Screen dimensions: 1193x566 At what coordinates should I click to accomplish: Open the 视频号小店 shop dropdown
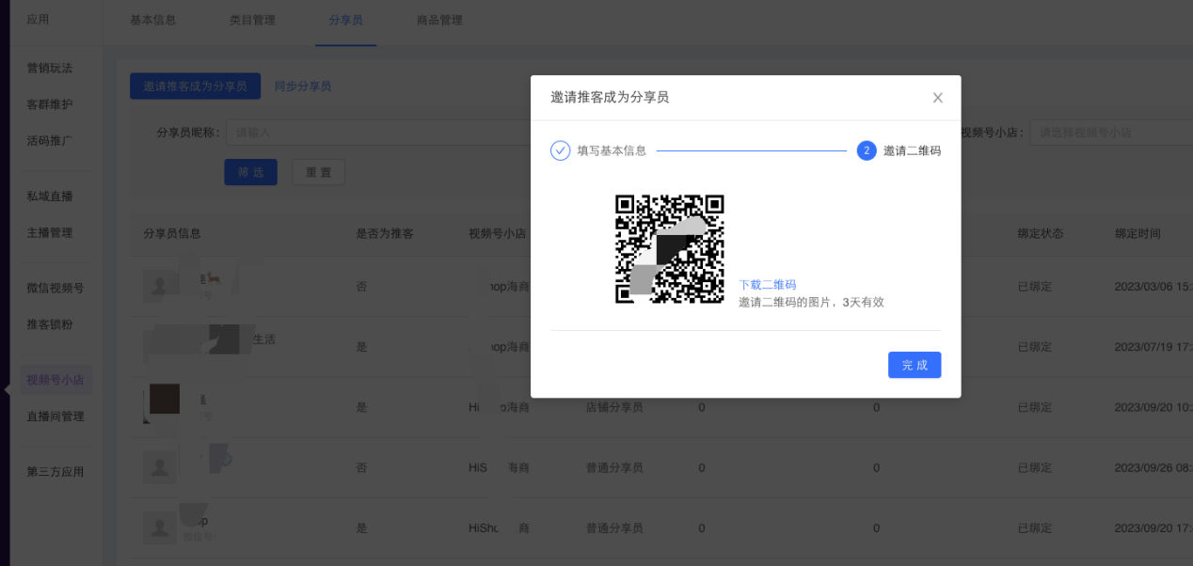pos(1110,133)
